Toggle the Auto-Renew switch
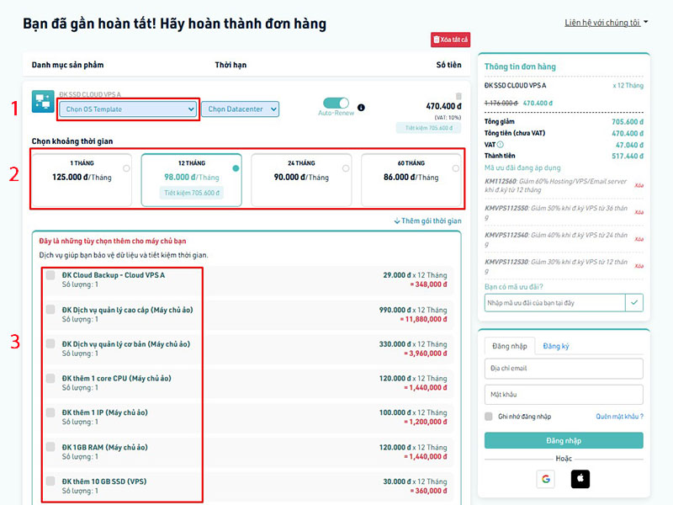This screenshot has width=673, height=505. click(336, 103)
